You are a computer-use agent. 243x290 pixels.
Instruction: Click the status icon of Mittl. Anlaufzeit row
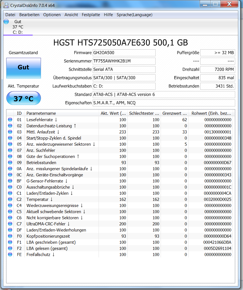(10, 132)
